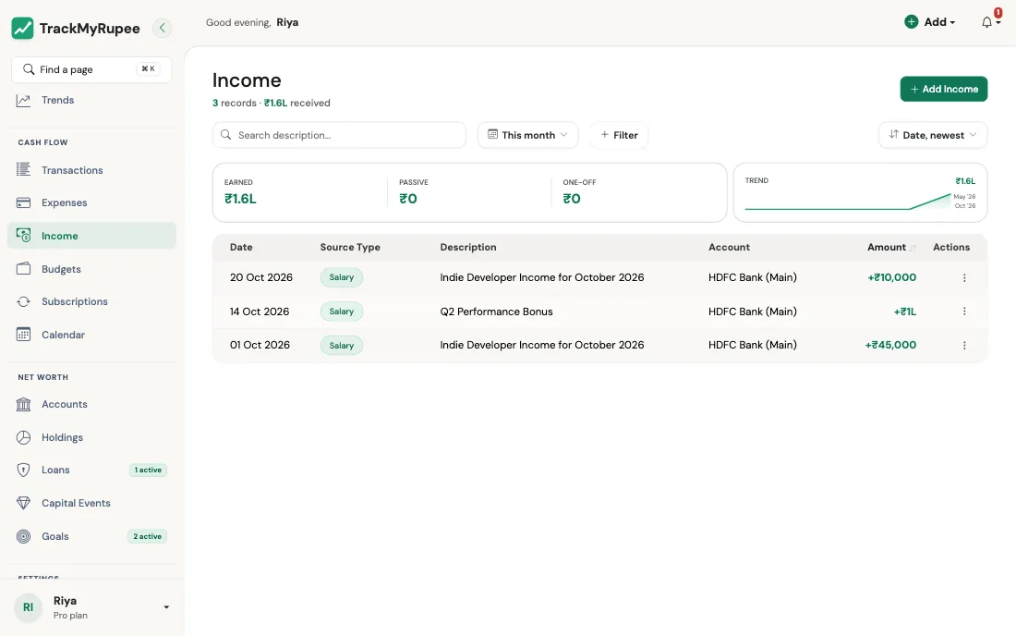Click the Goals target icon

[x=23, y=536]
